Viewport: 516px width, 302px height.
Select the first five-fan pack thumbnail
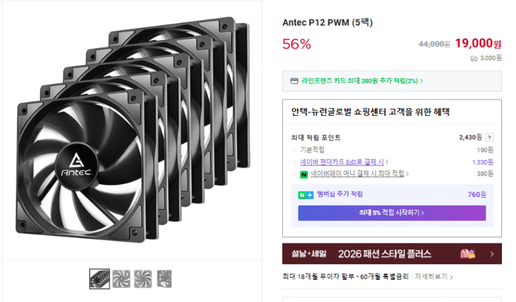tap(99, 278)
